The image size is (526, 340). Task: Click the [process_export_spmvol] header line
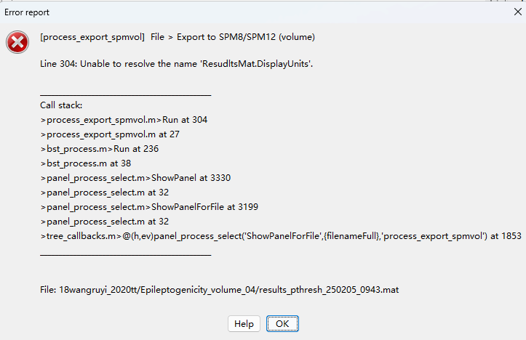178,37
